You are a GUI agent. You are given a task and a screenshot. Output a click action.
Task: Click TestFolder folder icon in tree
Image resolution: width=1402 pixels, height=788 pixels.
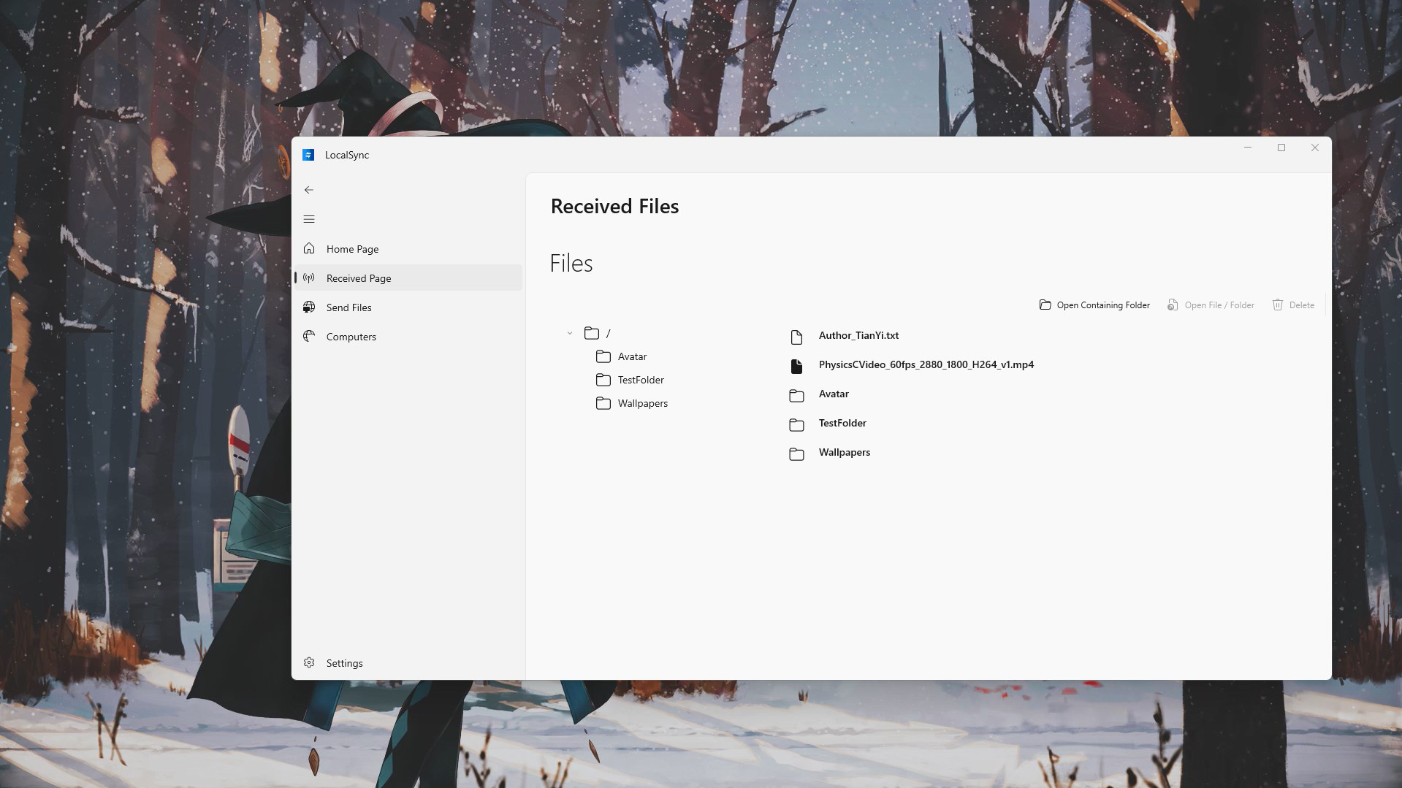[x=603, y=380]
